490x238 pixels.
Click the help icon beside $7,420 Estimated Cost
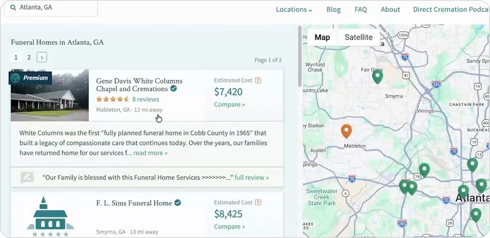click(258, 80)
